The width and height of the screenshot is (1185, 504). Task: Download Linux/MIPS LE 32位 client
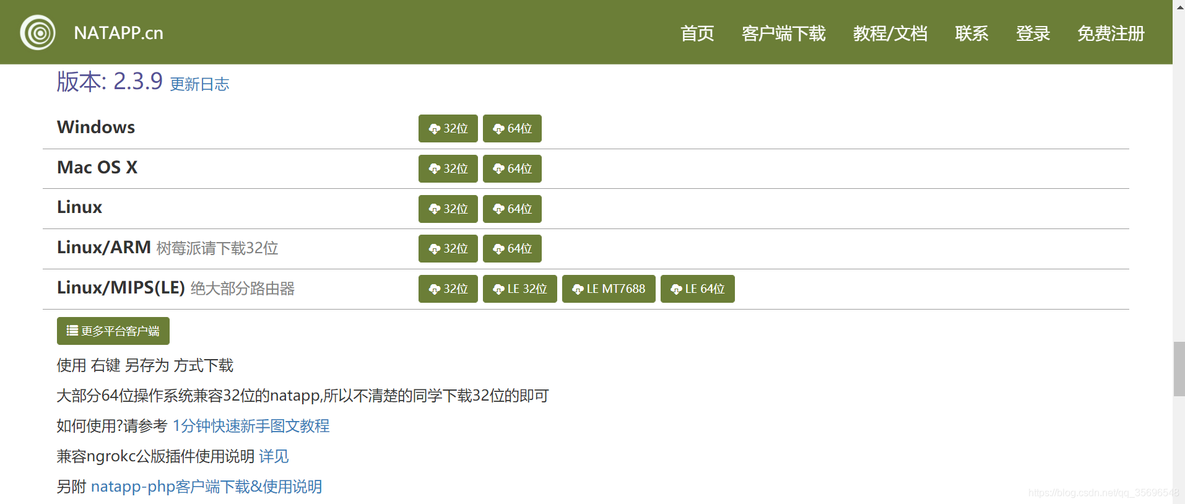(x=520, y=289)
